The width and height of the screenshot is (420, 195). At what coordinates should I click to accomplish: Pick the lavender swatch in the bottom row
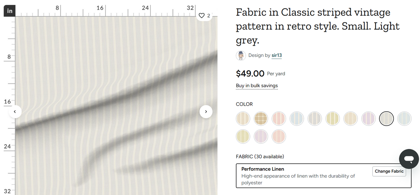(x=261, y=136)
